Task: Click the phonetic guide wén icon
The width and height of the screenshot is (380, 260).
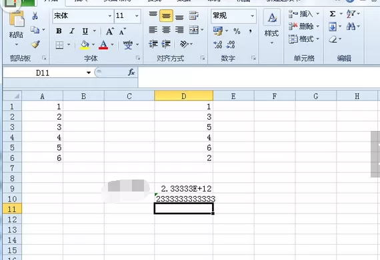Action: coord(128,45)
